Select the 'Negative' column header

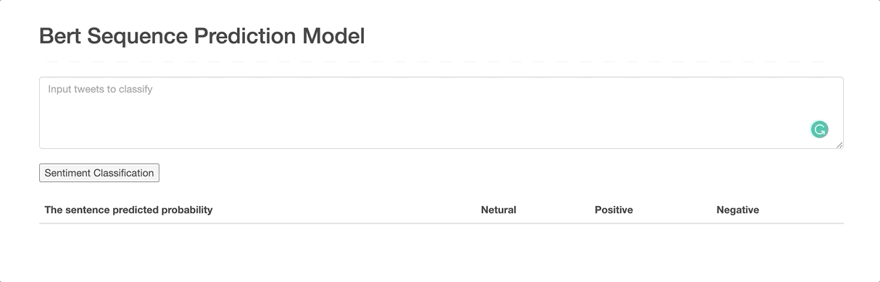tap(738, 210)
